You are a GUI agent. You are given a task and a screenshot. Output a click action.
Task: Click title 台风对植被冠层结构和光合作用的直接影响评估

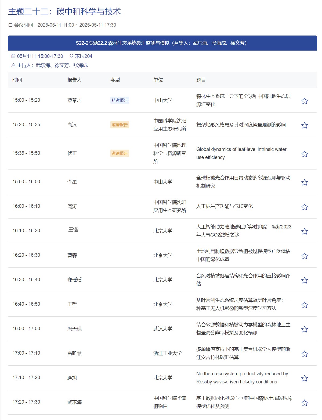coord(243,280)
